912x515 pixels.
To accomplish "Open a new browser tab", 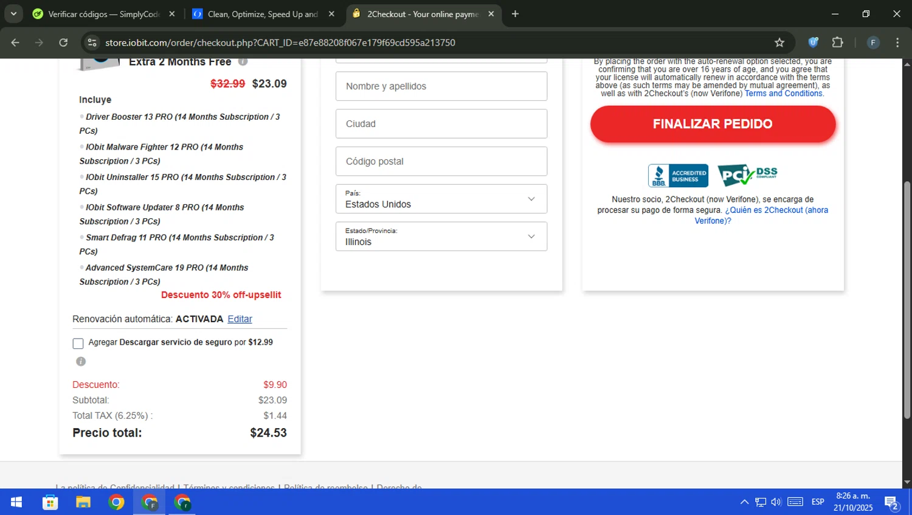I will (515, 13).
